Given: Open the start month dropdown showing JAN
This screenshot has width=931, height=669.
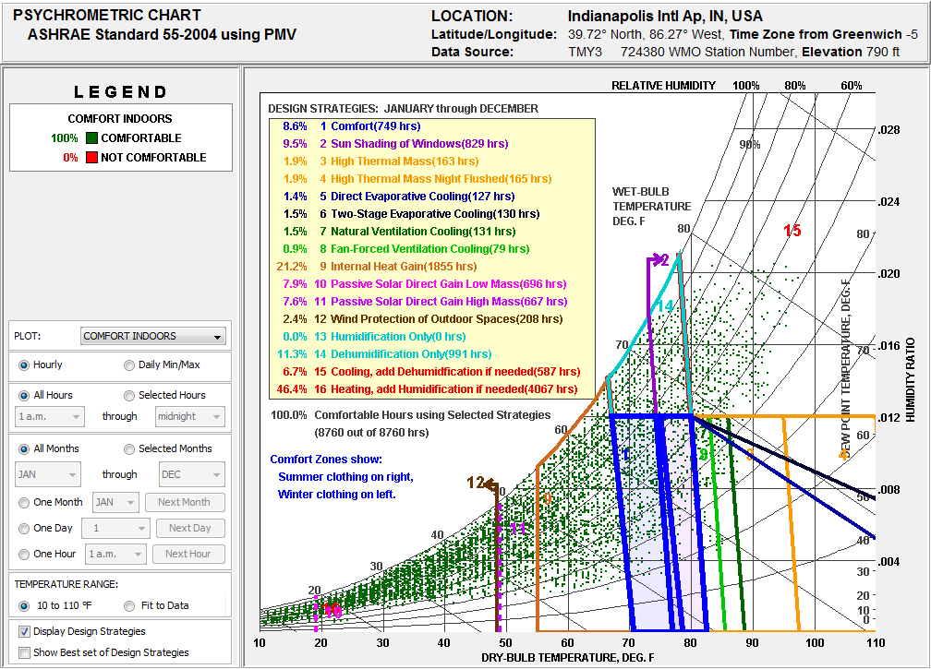Looking at the screenshot, I should pyautogui.click(x=47, y=474).
